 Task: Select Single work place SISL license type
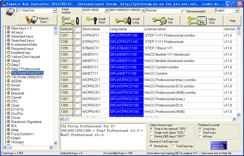click(151, 133)
